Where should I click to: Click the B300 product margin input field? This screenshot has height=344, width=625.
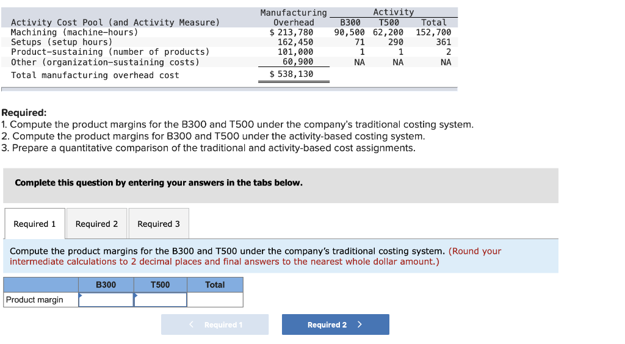point(106,300)
